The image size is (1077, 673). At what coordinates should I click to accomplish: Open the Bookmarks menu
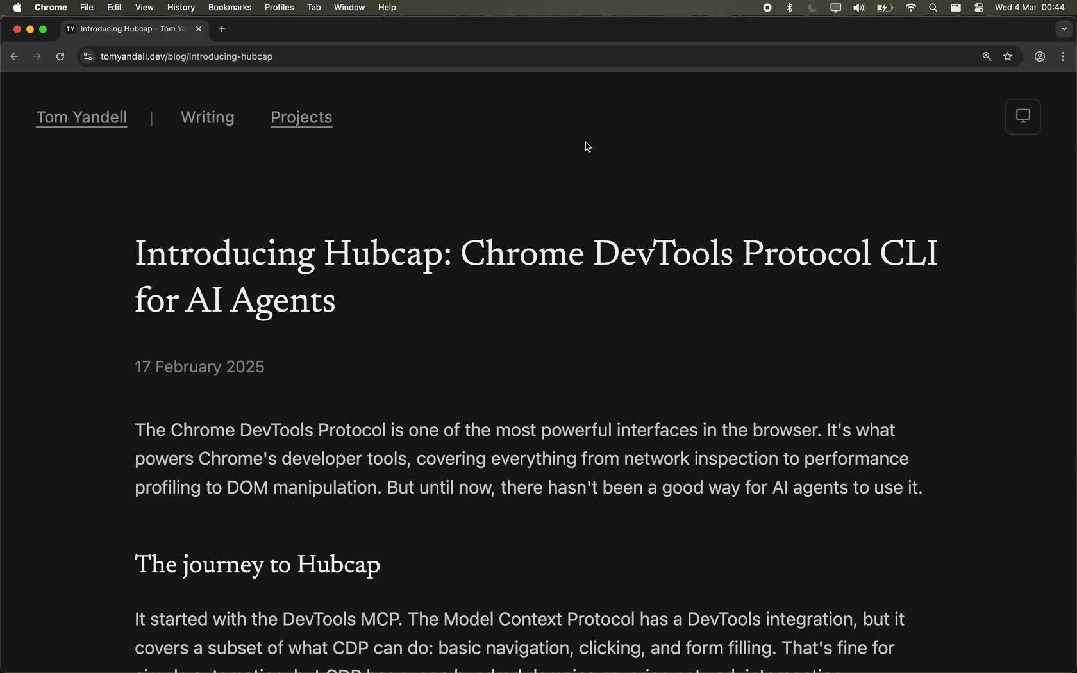[230, 8]
